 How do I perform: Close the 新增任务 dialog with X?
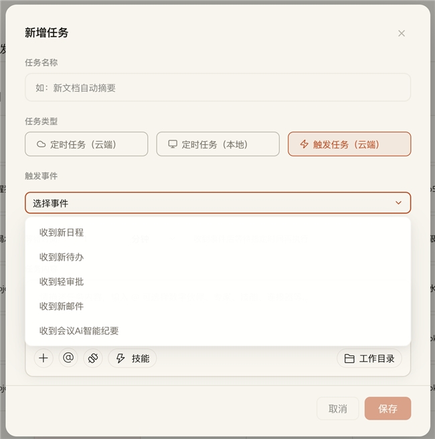click(402, 33)
